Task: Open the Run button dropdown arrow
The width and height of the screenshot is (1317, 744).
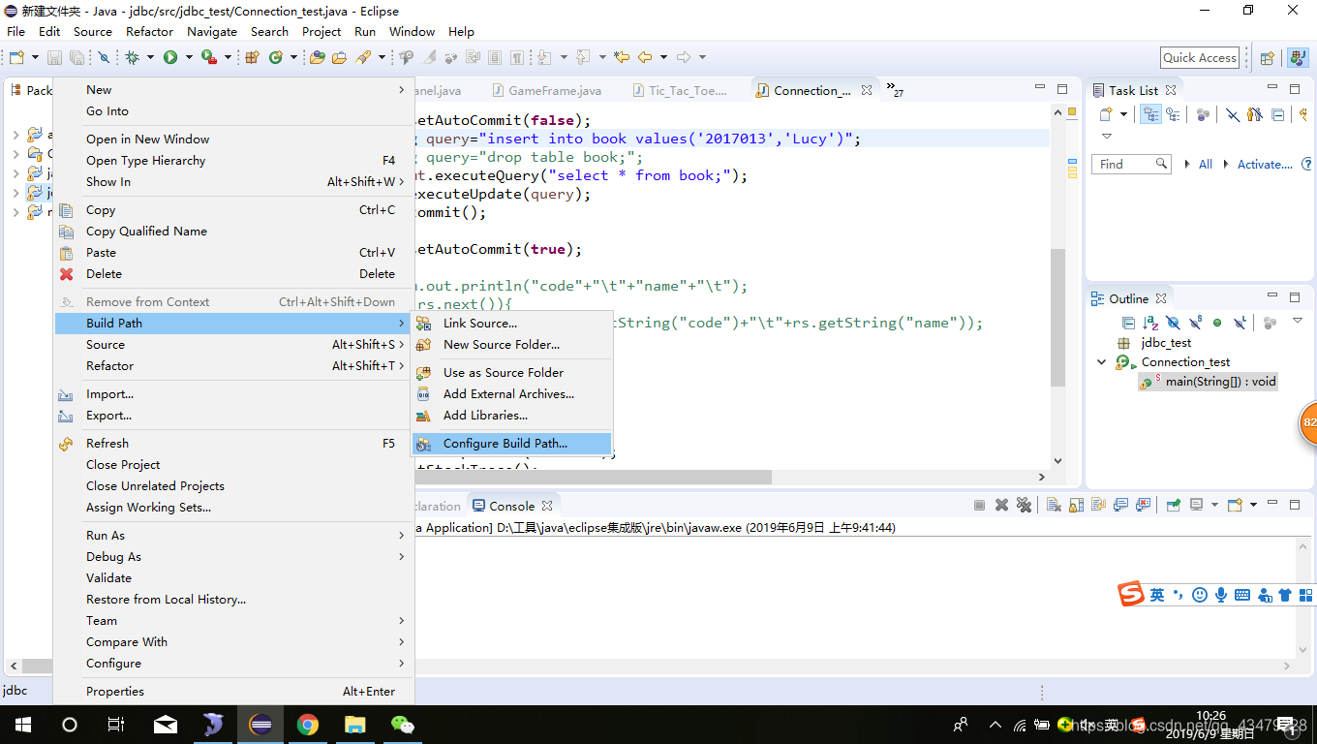Action: pos(187,58)
